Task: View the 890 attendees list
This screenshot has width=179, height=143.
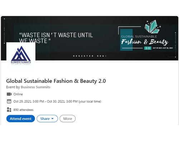Action: 23,110
